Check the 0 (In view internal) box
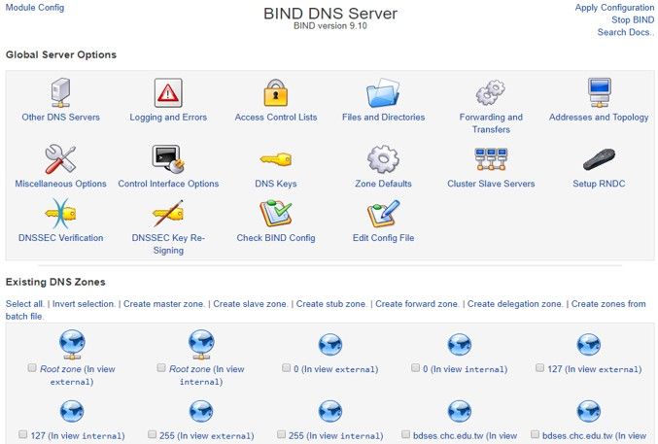Viewport: 658px width, 444px height. pyautogui.click(x=415, y=368)
